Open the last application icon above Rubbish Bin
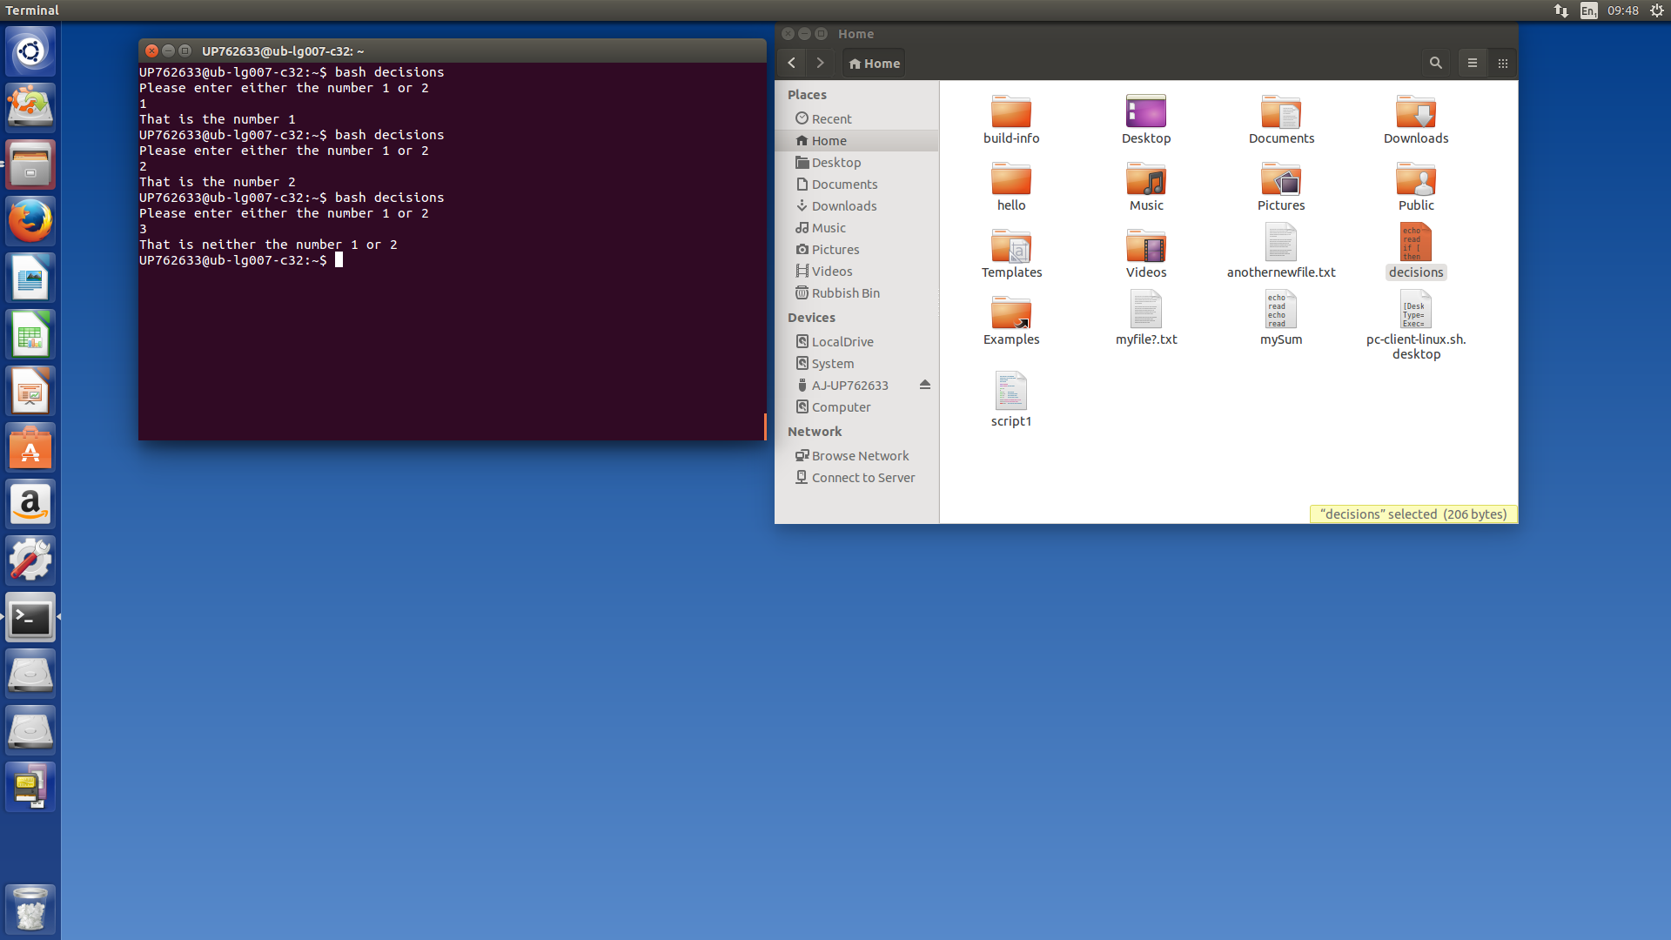The image size is (1671, 940). (x=30, y=787)
